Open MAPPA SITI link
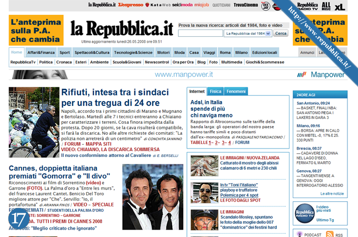 (98, 144)
